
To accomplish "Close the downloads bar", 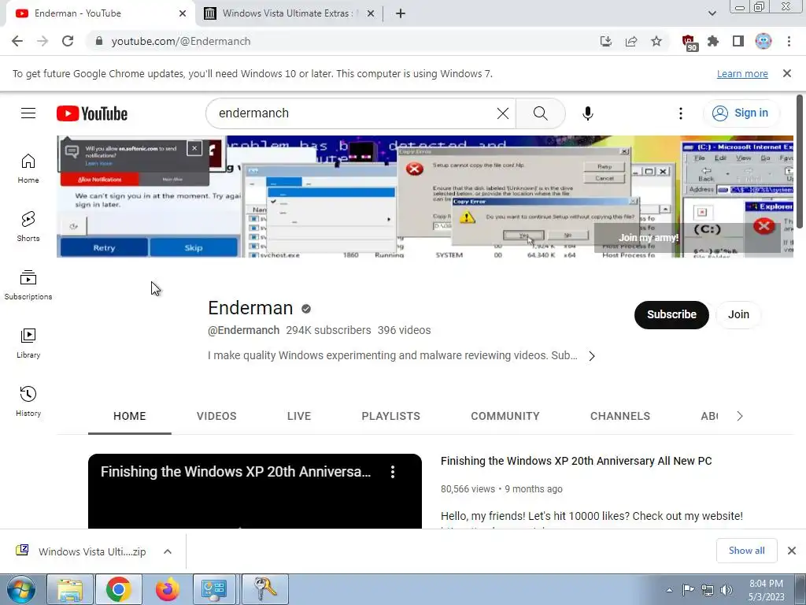I will pos(792,551).
